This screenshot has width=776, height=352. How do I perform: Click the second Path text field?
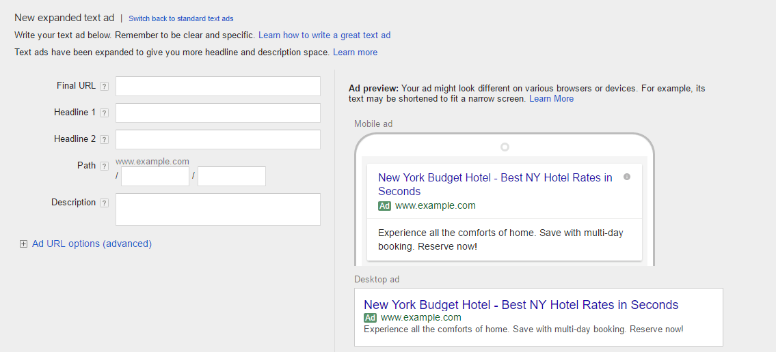pos(231,177)
